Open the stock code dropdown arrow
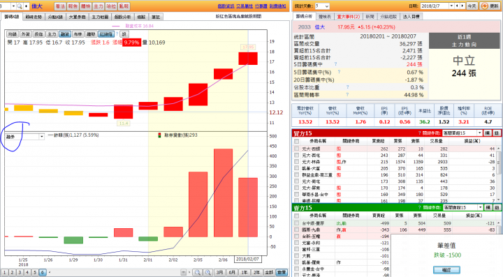503x277 pixels. (x=13, y=6)
